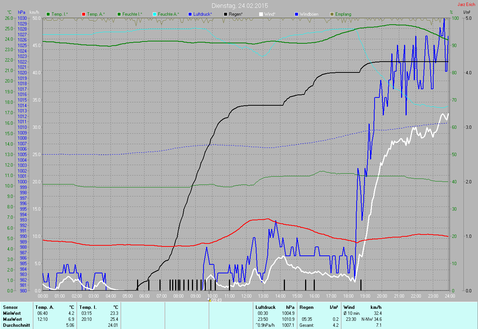478x329 pixels.
Task: Click the 'Regen' column header in the table
Action: click(x=307, y=307)
